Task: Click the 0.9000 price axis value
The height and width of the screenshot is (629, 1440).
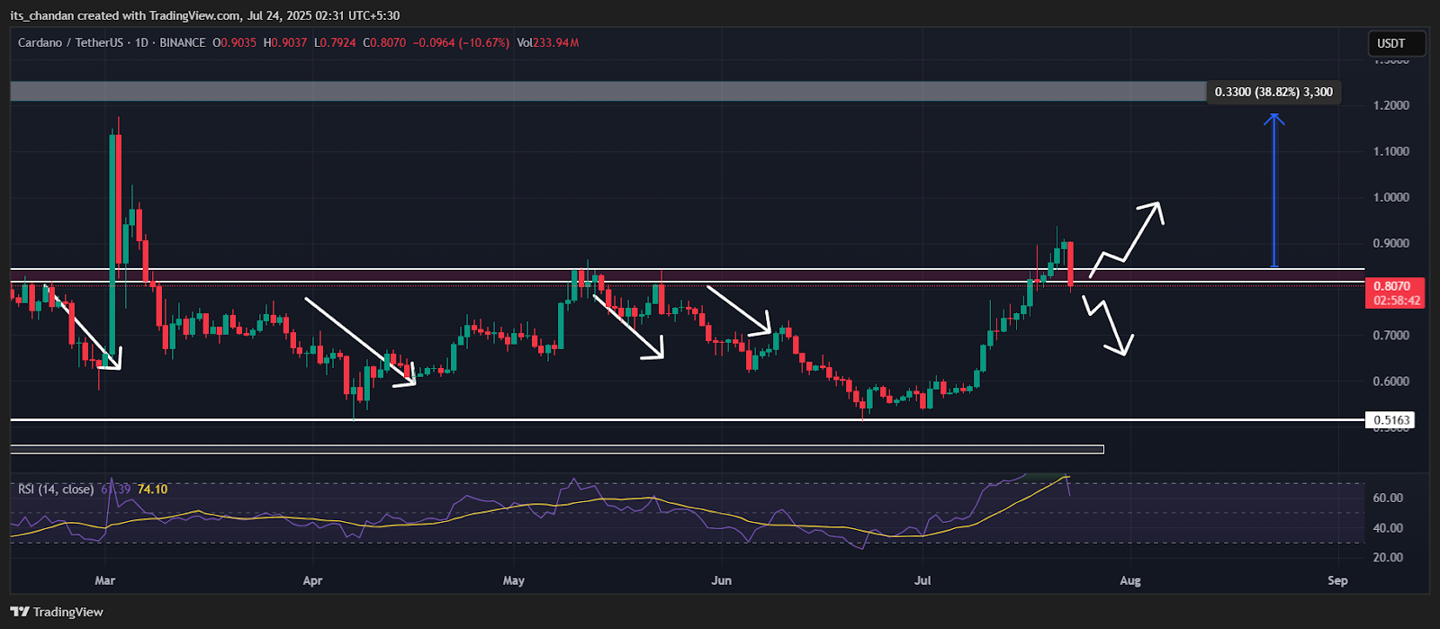Action: point(1391,243)
